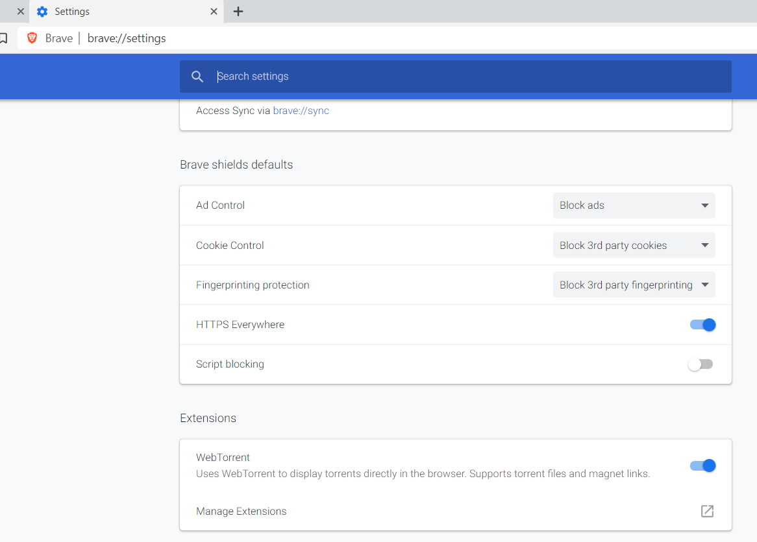Click the Script blocking label
Image resolution: width=757 pixels, height=542 pixels.
click(230, 364)
